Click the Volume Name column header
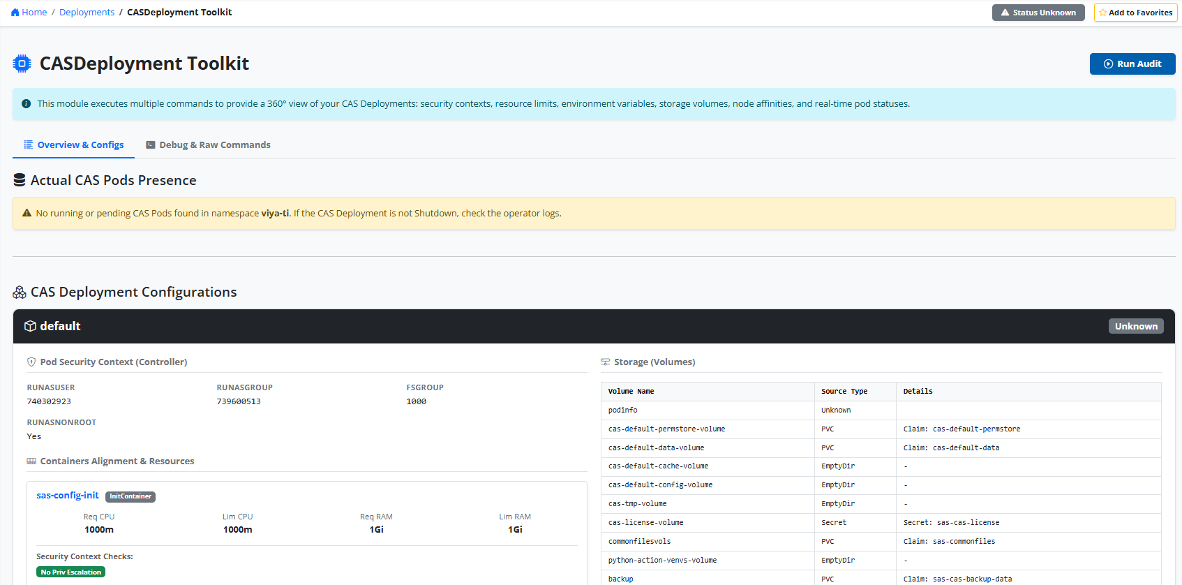 [x=707, y=392]
